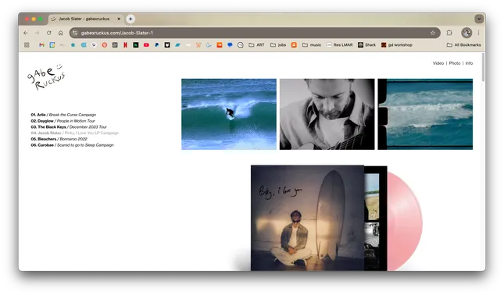The height and width of the screenshot is (295, 504).
Task: Open 03. The Black Keys December 2023 Tour
Action: [x=69, y=127]
